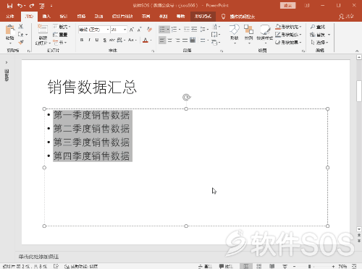The height and width of the screenshot is (269, 362).
Task: Open line spacing dropdown
Action: pyautogui.click(x=204, y=30)
